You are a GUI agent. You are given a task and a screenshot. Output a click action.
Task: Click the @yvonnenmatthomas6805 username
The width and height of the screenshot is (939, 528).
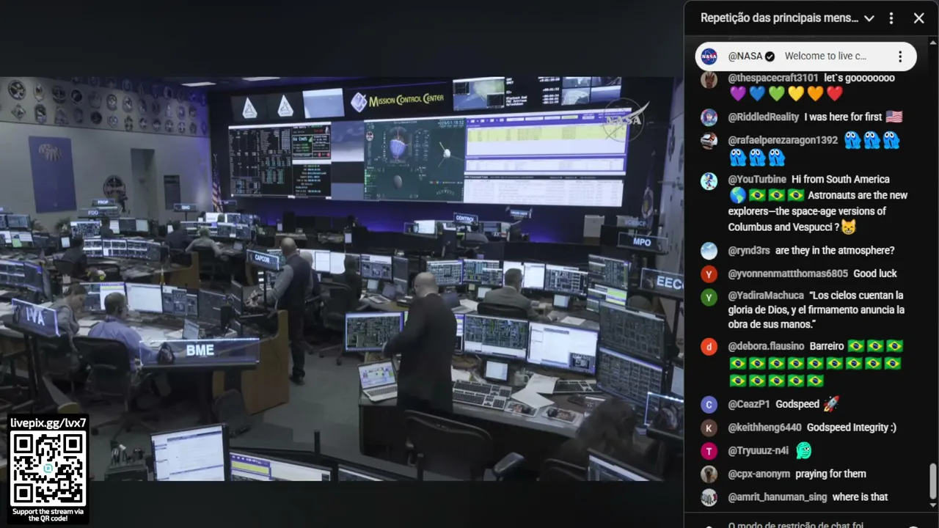click(x=788, y=274)
